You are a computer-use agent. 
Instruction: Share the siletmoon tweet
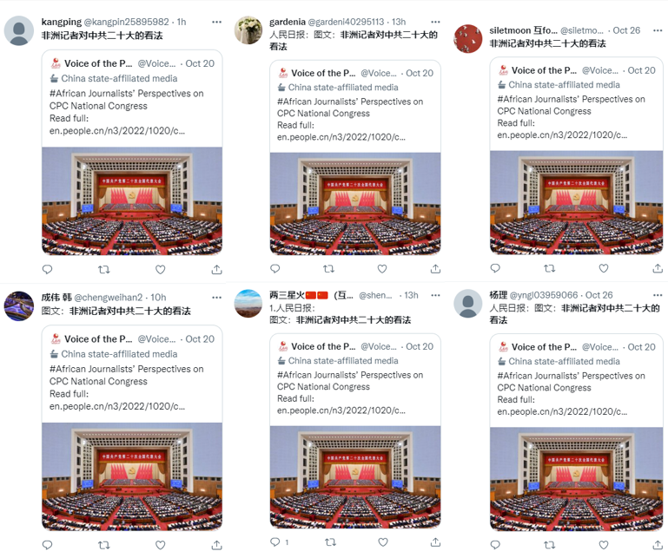tap(658, 268)
